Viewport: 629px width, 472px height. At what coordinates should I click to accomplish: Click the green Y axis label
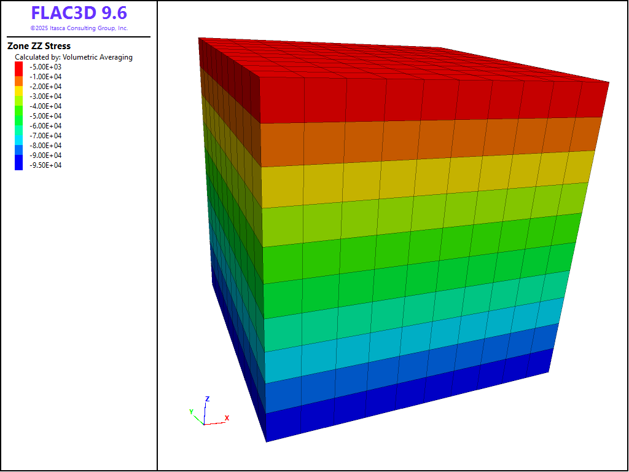point(191,411)
